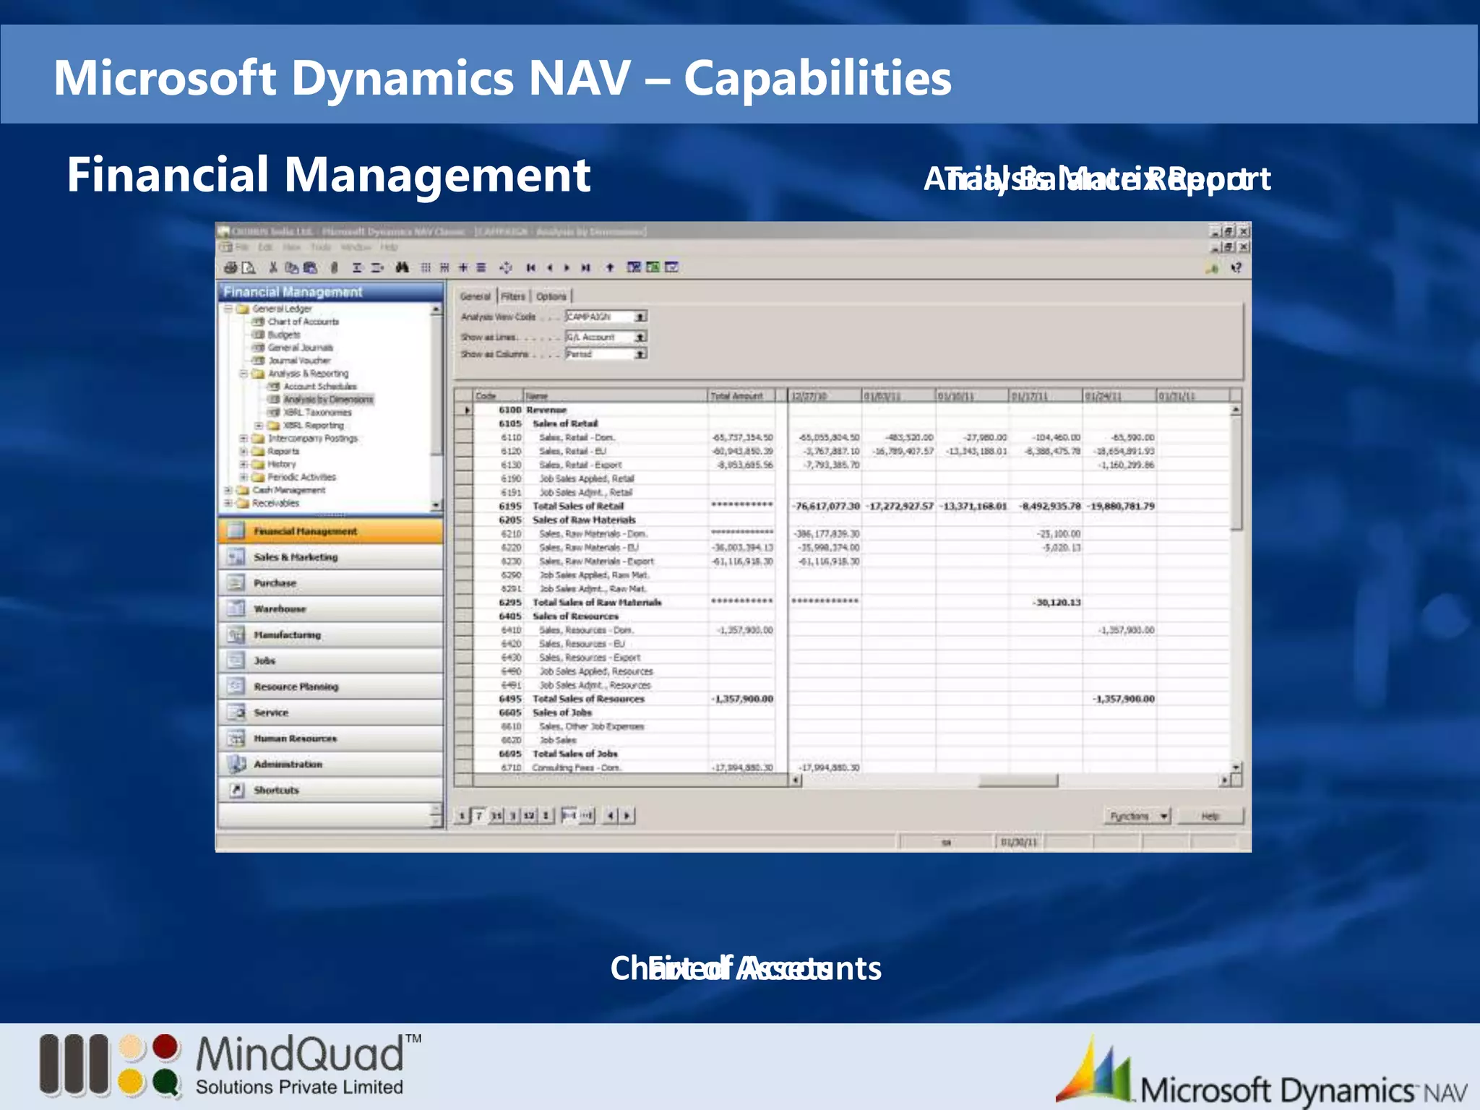Open the Administration menu icon
Screen dimensions: 1480x1110
point(236,764)
